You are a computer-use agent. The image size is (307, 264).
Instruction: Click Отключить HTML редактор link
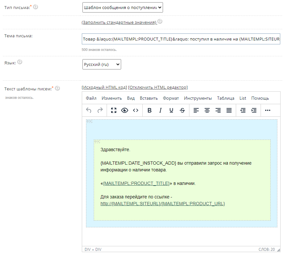pos(158,87)
